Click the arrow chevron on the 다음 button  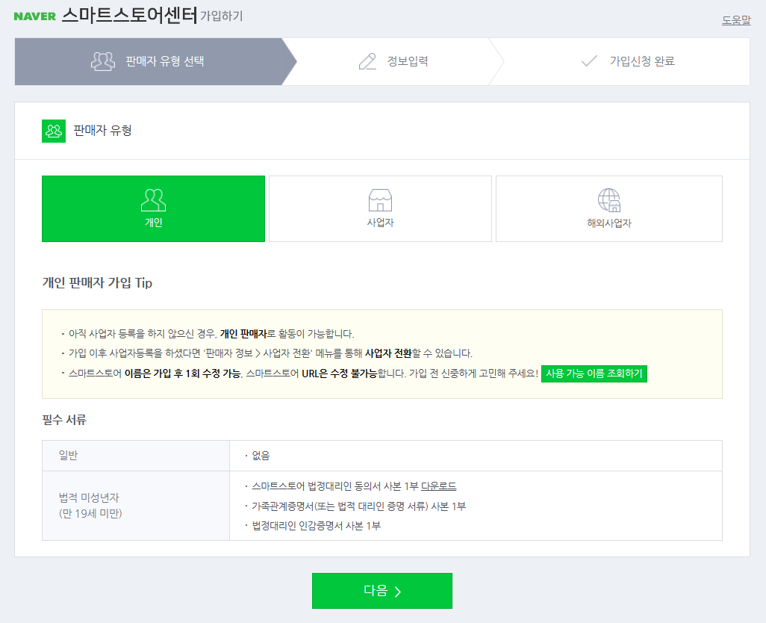click(x=398, y=592)
